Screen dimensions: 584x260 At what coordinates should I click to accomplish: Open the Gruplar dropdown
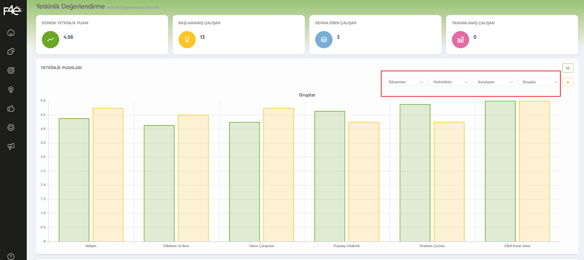(539, 82)
